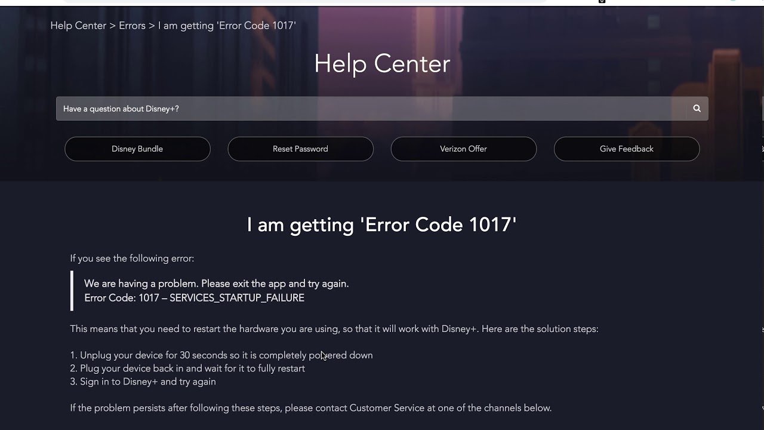Open the Help Center breadcrumb link
The image size is (764, 430).
click(78, 26)
